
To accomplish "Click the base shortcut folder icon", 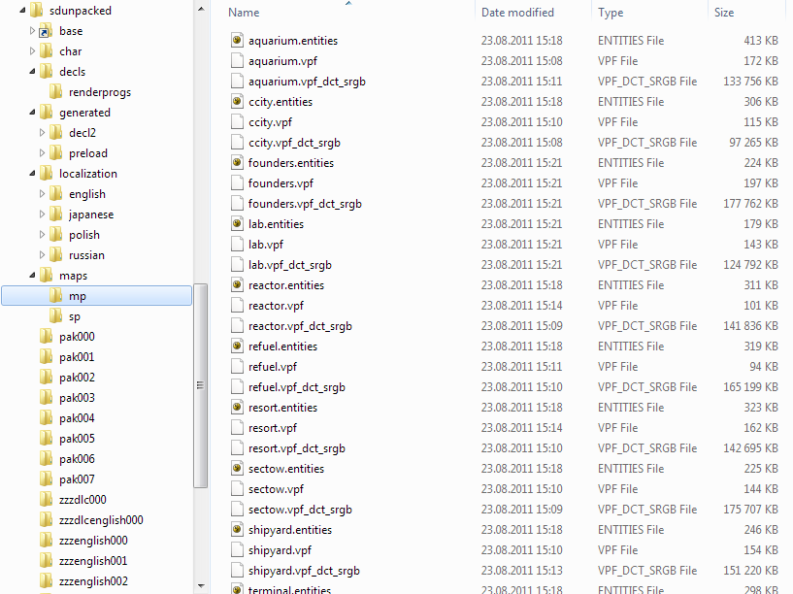I will point(46,31).
